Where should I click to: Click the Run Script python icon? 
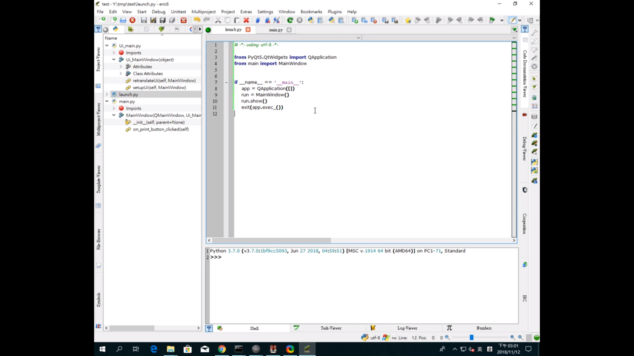[311, 20]
